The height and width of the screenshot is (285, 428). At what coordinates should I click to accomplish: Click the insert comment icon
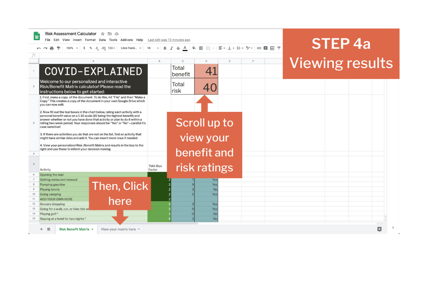(265, 48)
